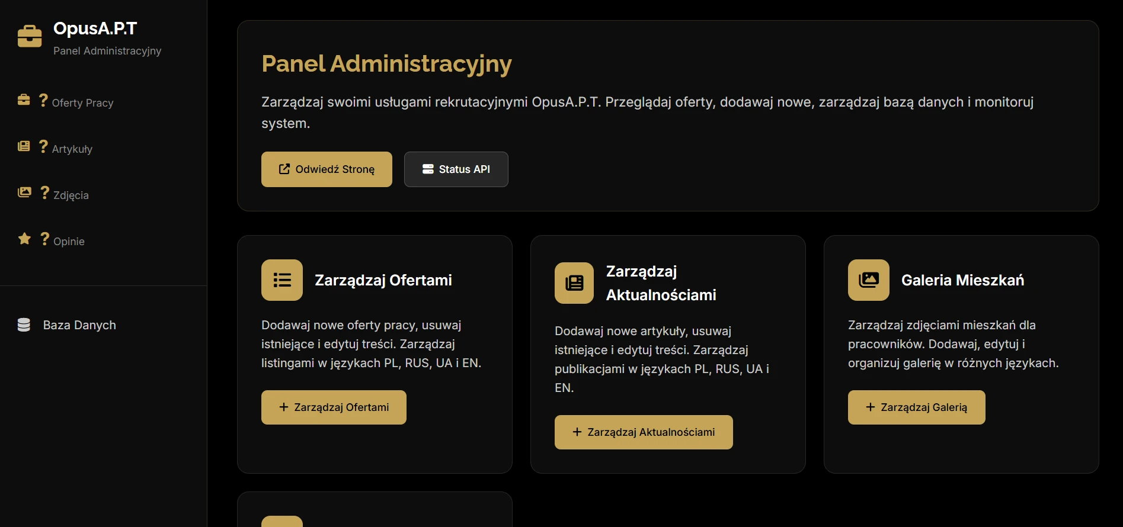Click description starting 'Dodawaj nowe oferty pracy'
The width and height of the screenshot is (1123, 527).
(372, 344)
